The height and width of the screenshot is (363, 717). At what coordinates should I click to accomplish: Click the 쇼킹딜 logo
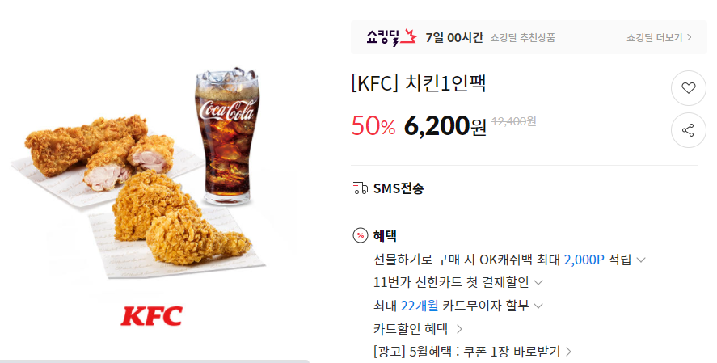pyautogui.click(x=391, y=37)
